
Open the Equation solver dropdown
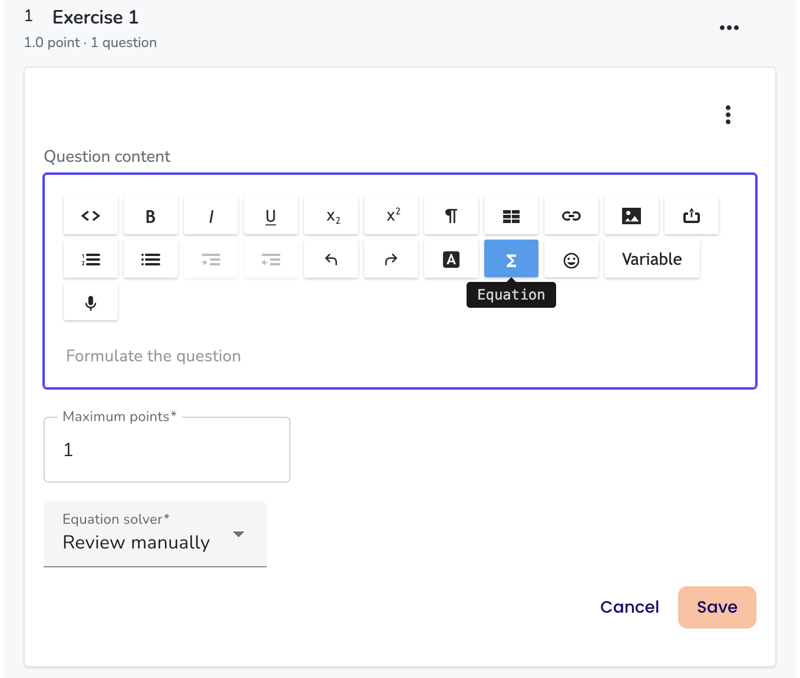click(x=156, y=534)
